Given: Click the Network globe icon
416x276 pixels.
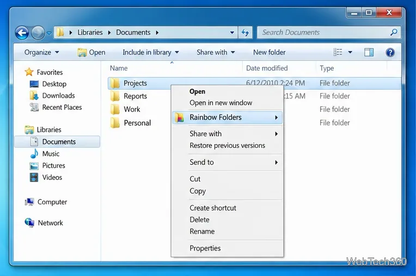Looking at the screenshot, I should tap(29, 223).
